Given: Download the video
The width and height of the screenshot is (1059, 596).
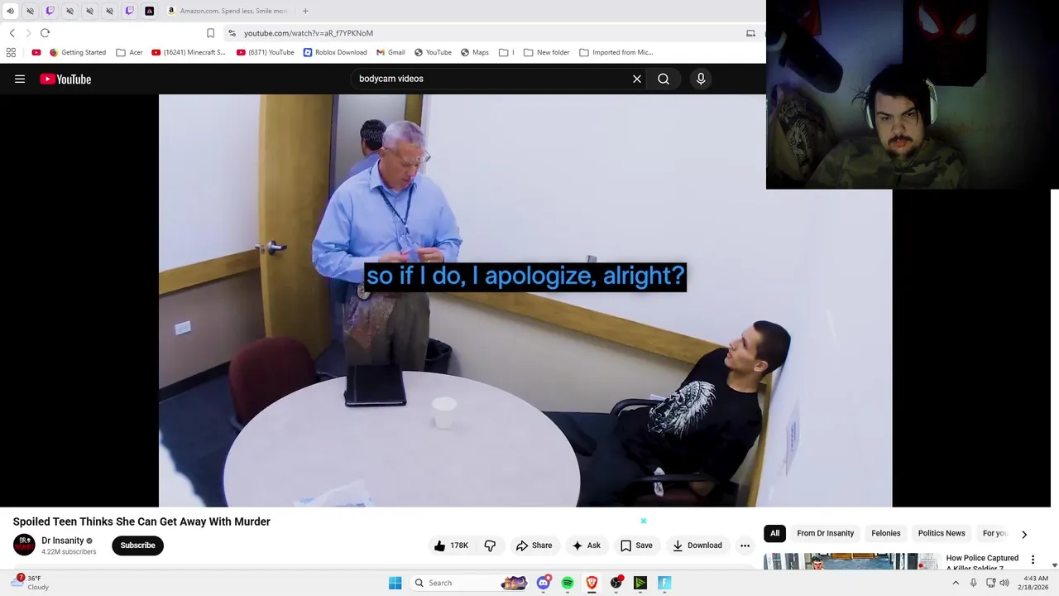Looking at the screenshot, I should pos(697,546).
